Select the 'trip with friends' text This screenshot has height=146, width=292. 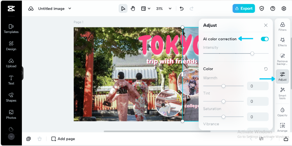172,61
